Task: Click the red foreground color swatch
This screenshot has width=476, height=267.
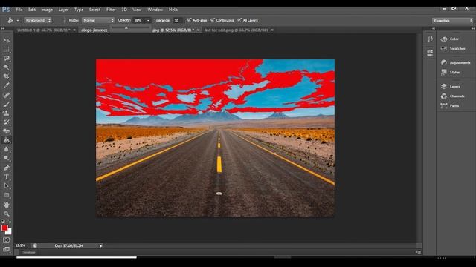Action: point(4,228)
